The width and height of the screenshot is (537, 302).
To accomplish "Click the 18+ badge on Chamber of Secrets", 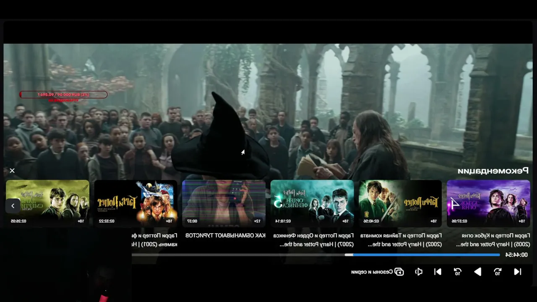I will (x=433, y=221).
